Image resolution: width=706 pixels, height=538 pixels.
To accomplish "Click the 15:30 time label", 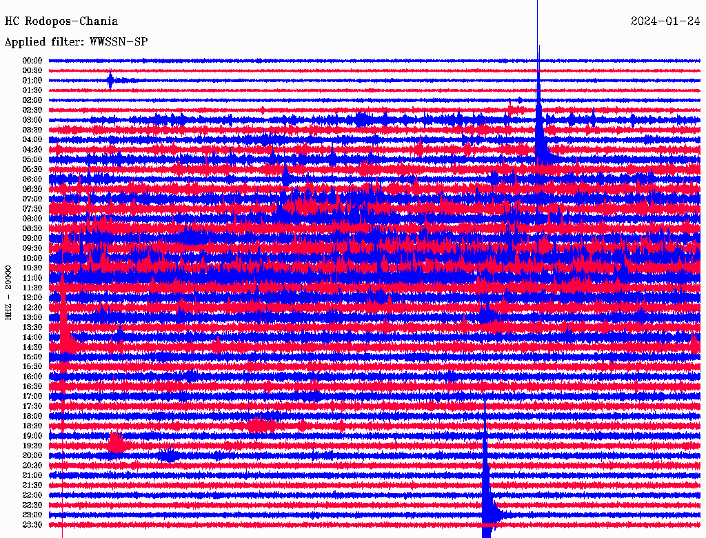I will [32, 366].
